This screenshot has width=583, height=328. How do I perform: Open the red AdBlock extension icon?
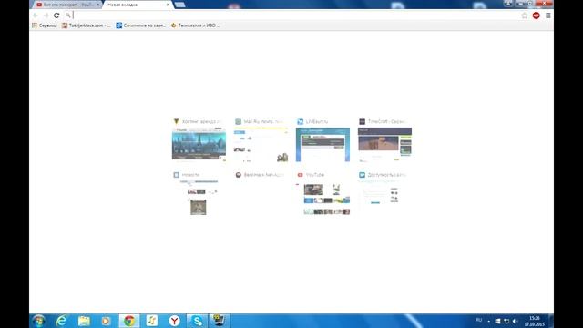(537, 15)
